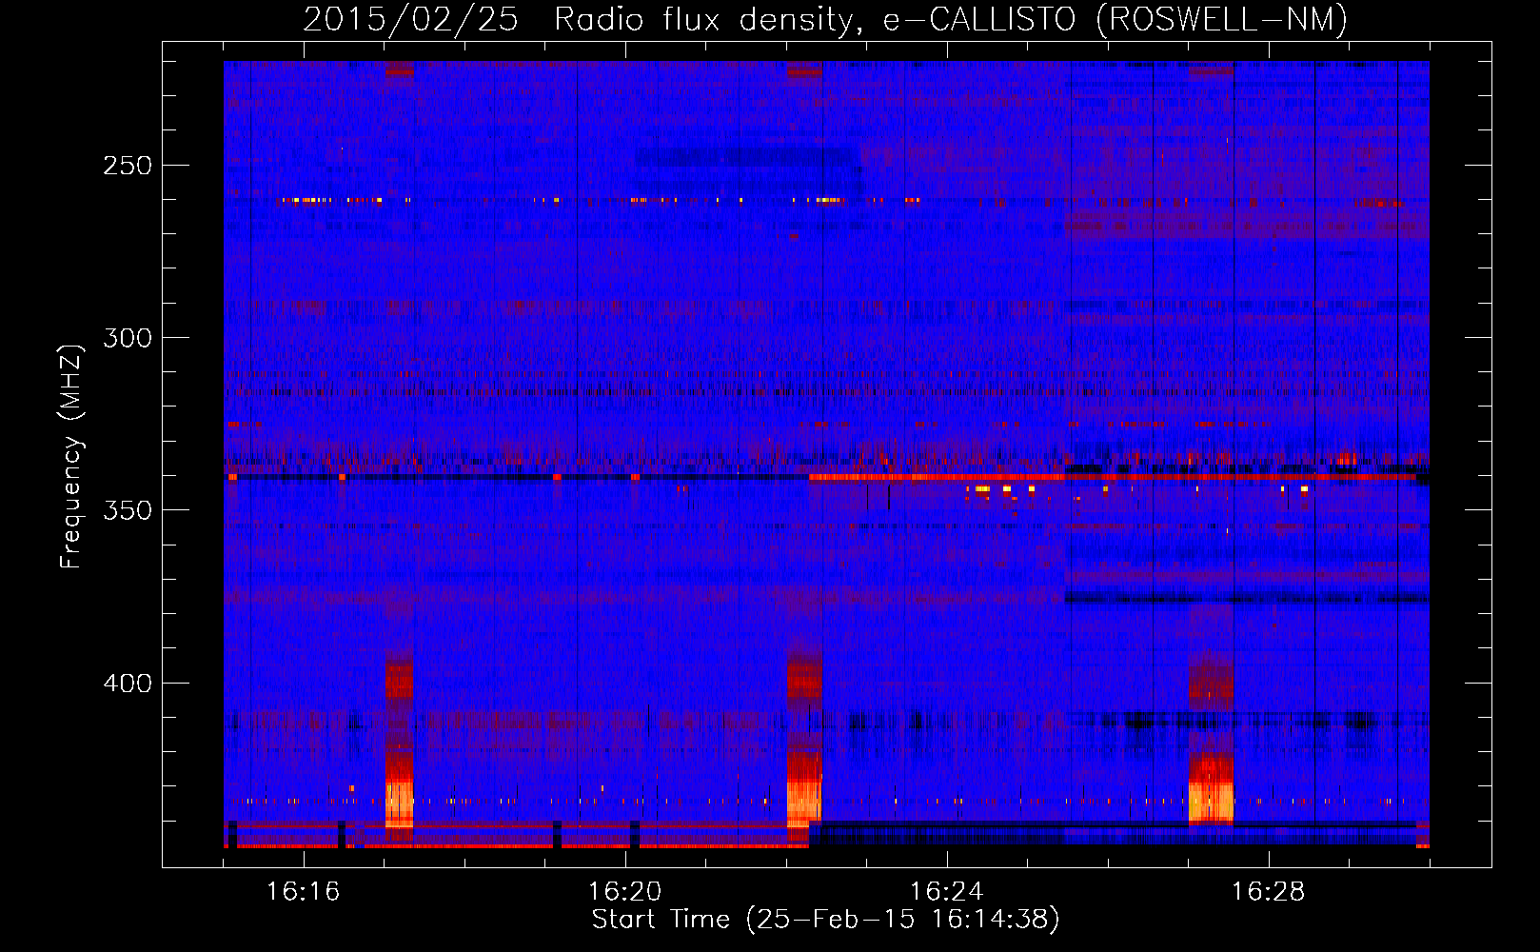
Task: Click the 16:28 time tick label
Action: click(1268, 892)
